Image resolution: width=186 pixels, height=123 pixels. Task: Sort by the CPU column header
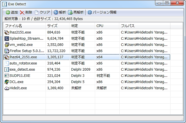(107, 26)
